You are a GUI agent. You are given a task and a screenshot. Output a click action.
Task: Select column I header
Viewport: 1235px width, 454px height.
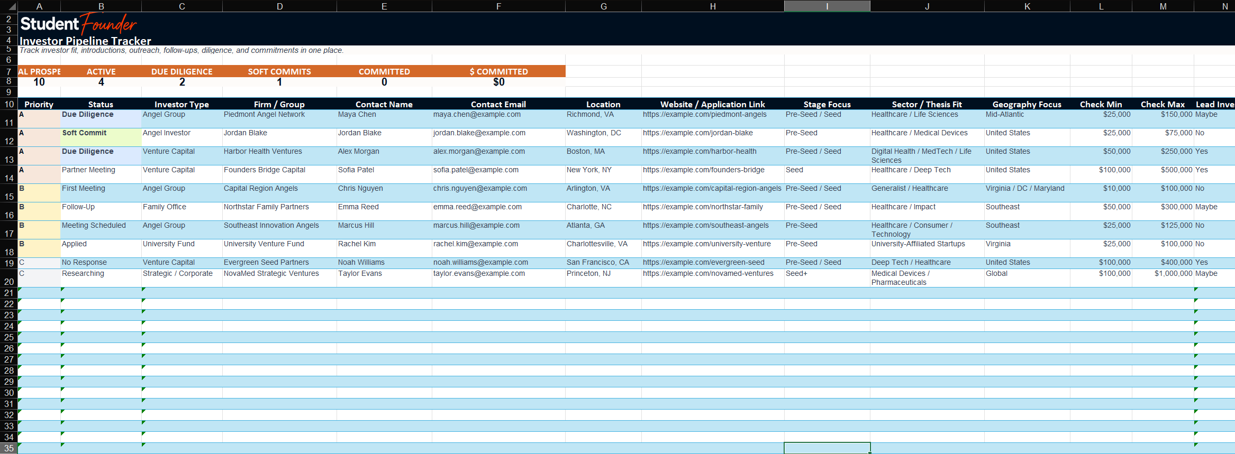pyautogui.click(x=827, y=6)
